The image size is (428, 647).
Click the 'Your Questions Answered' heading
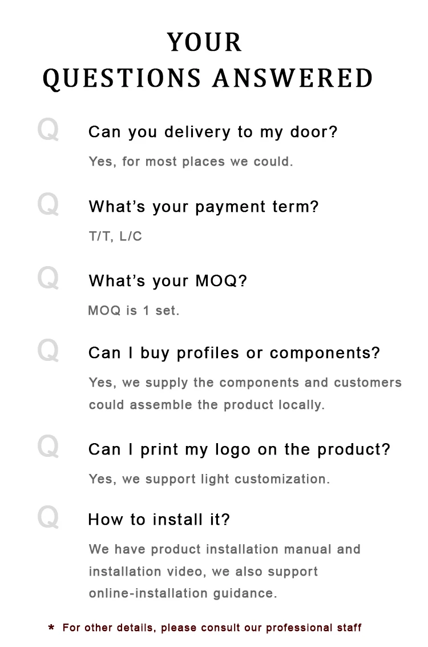pyautogui.click(x=208, y=61)
